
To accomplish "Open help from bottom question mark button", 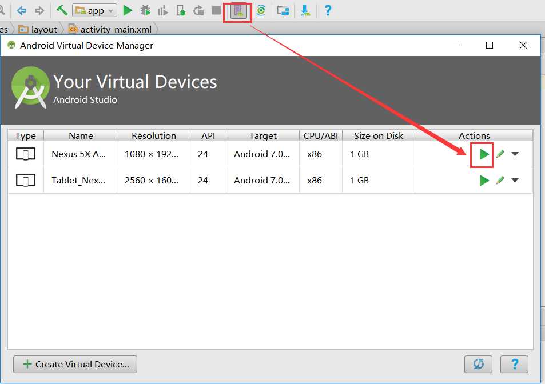I will pyautogui.click(x=515, y=364).
